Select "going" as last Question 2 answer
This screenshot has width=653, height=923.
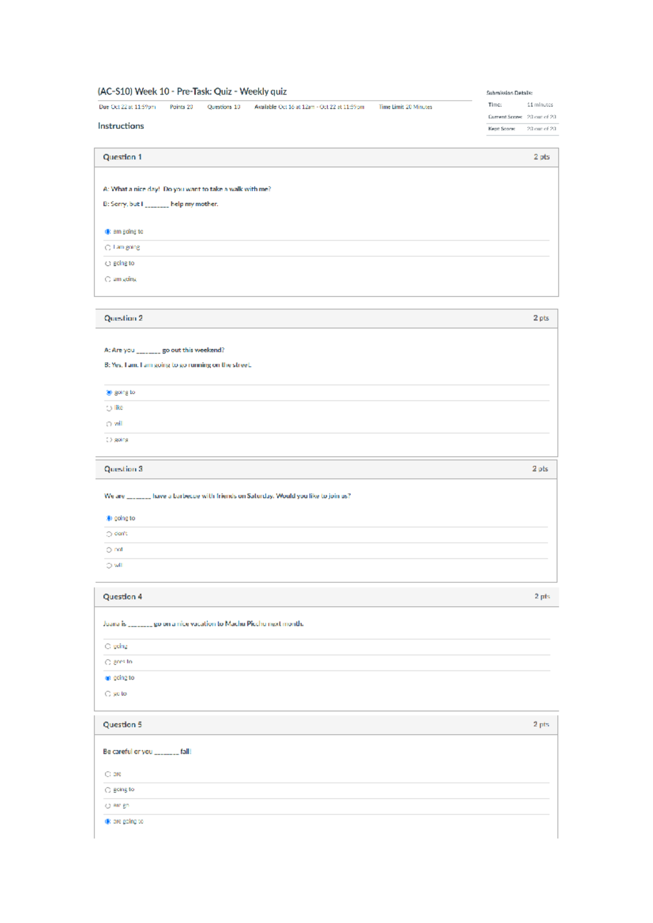pos(109,440)
